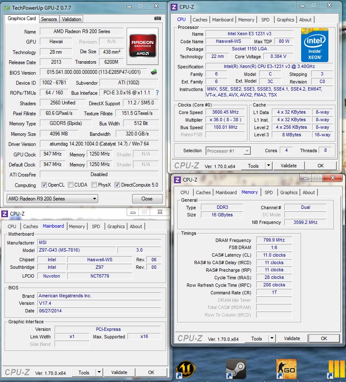
Task: Click the Memory Type value GDDR5 (Elpida)
Action: 66,123
